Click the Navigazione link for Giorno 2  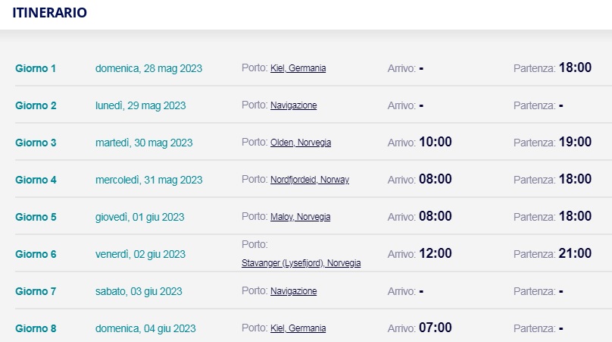[294, 105]
